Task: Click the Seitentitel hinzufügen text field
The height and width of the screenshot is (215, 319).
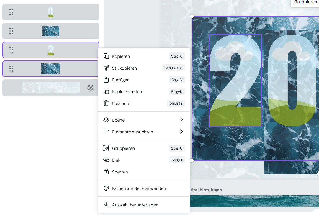Action: 207,190
